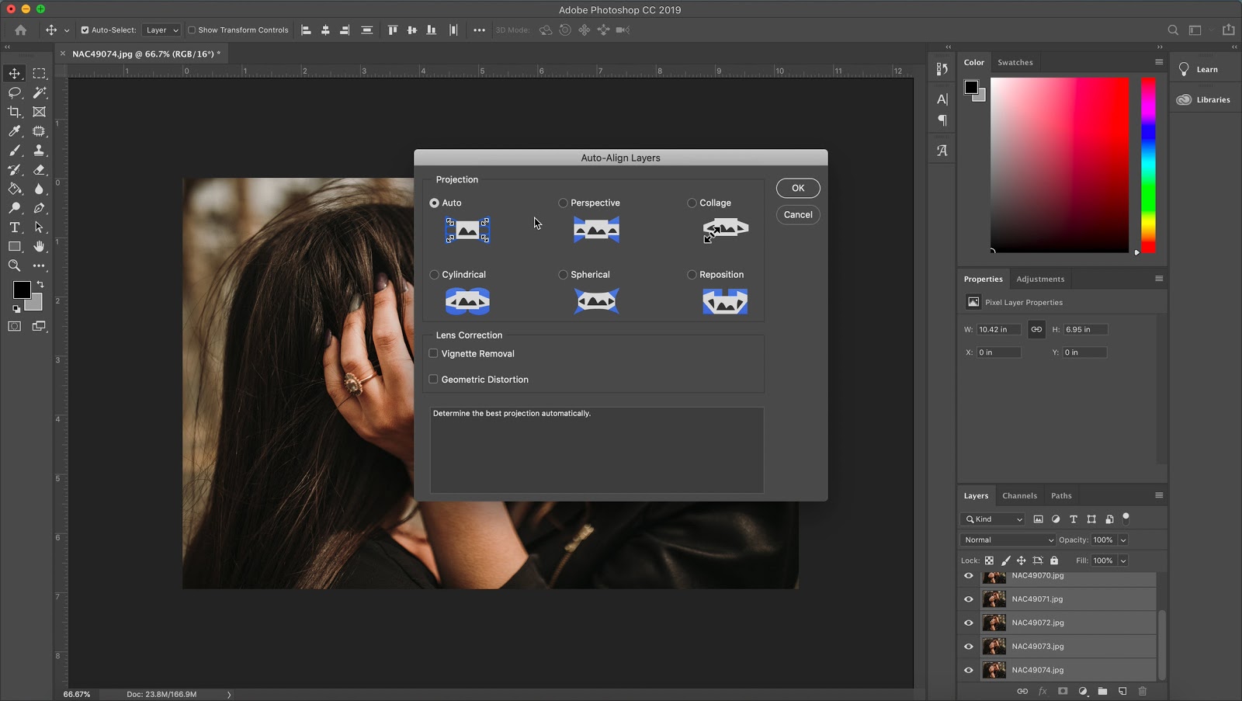1242x701 pixels.
Task: Open the Normal blend mode dropdown
Action: click(x=1008, y=540)
